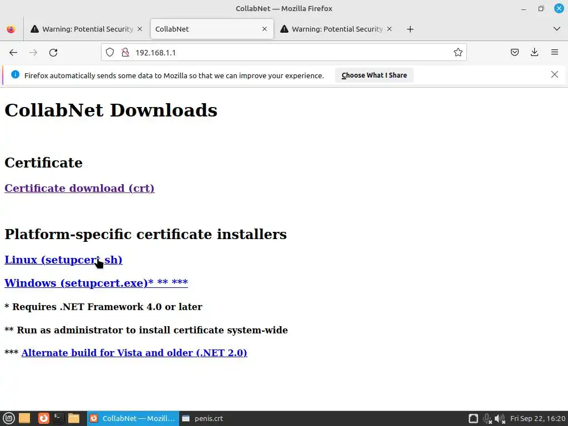Image resolution: width=568 pixels, height=426 pixels.
Task: Switch to the .crt file taskbar window
Action: (x=203, y=418)
